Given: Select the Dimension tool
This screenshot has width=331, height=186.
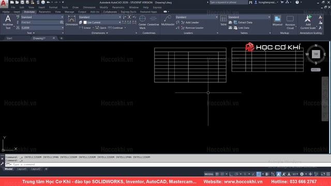Looking at the screenshot, I should tap(71, 21).
